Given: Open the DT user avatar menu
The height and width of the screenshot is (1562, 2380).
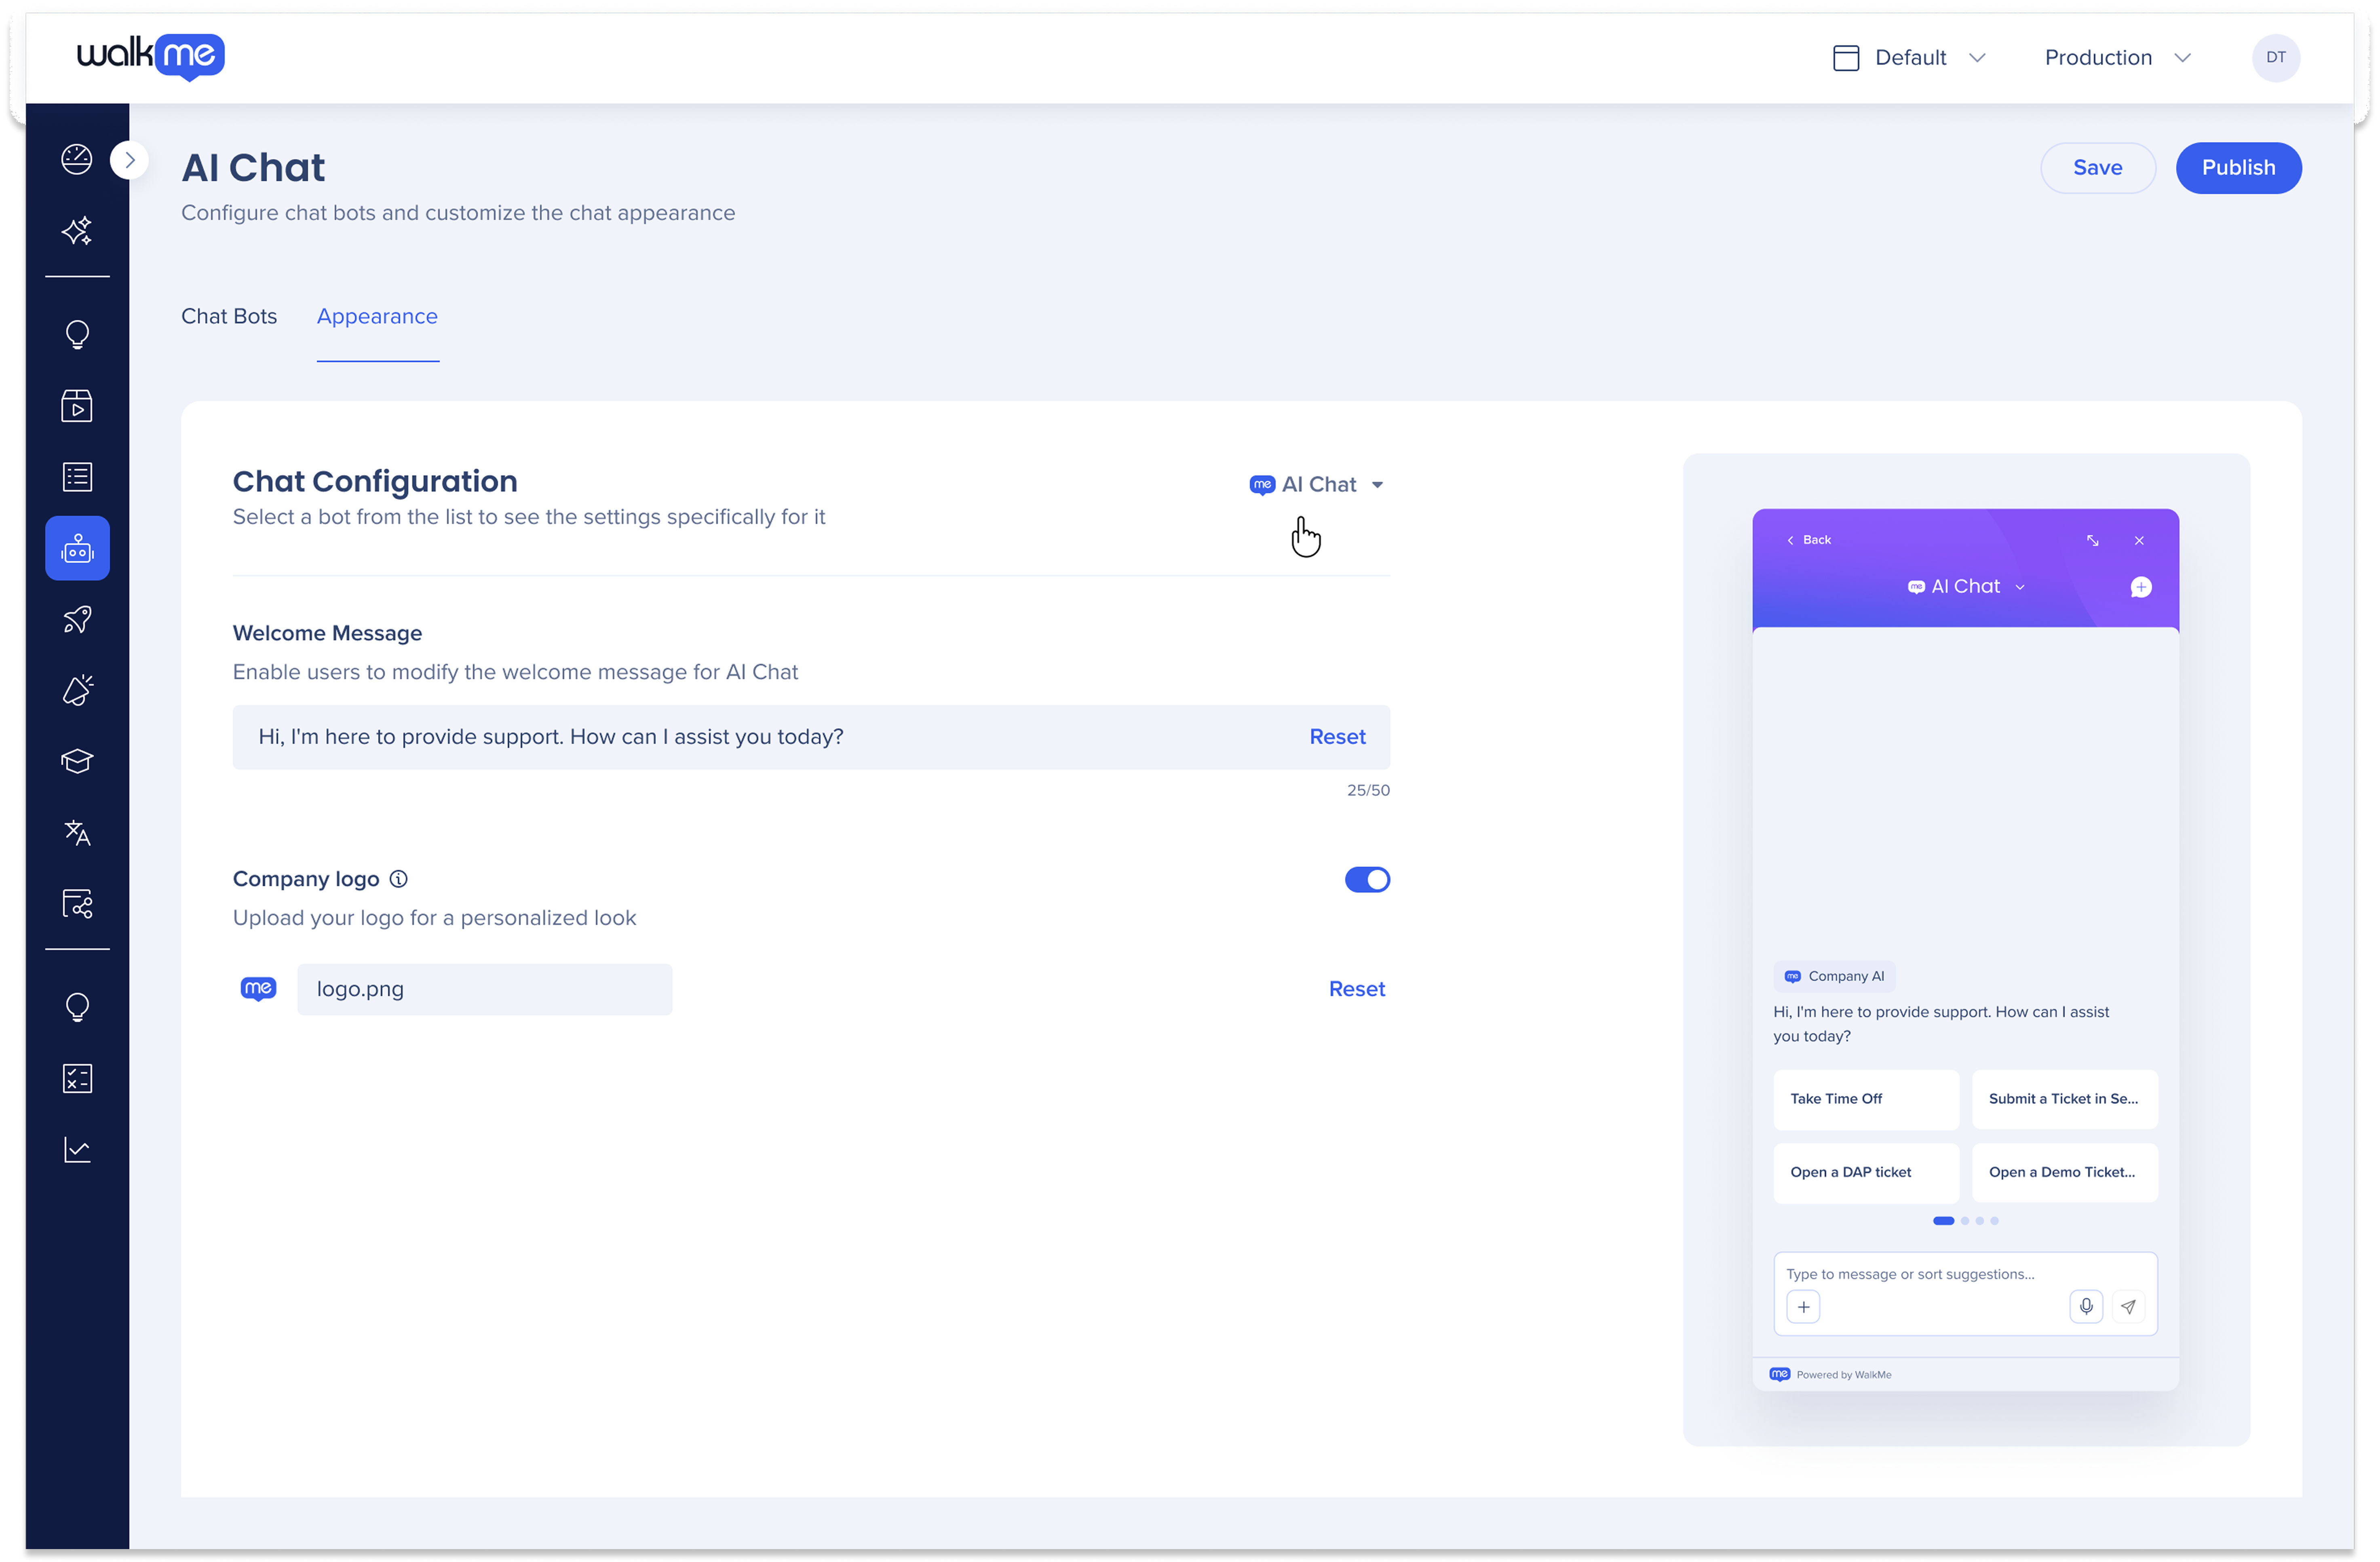Looking at the screenshot, I should click(2276, 58).
